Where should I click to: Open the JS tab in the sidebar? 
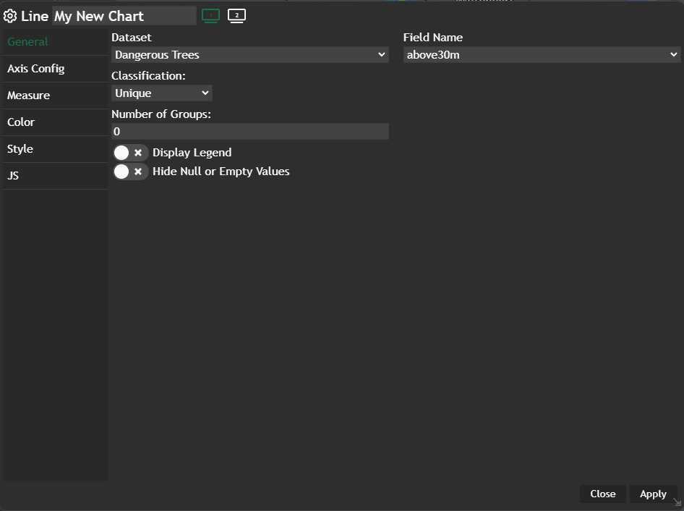click(x=13, y=176)
